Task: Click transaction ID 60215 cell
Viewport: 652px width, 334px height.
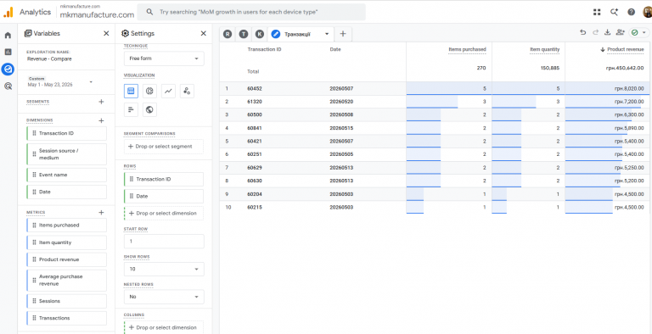Action: tap(254, 207)
